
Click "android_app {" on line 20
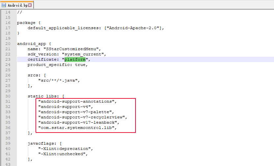click(34, 44)
